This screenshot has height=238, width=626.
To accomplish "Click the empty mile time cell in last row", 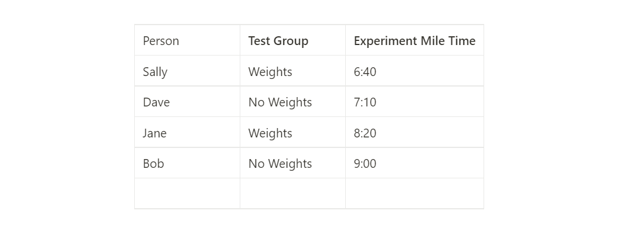I will tap(414, 194).
